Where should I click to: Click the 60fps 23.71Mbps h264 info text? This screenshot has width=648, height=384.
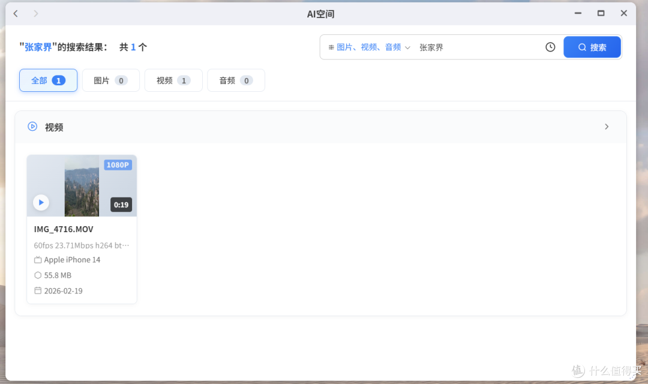tap(82, 245)
